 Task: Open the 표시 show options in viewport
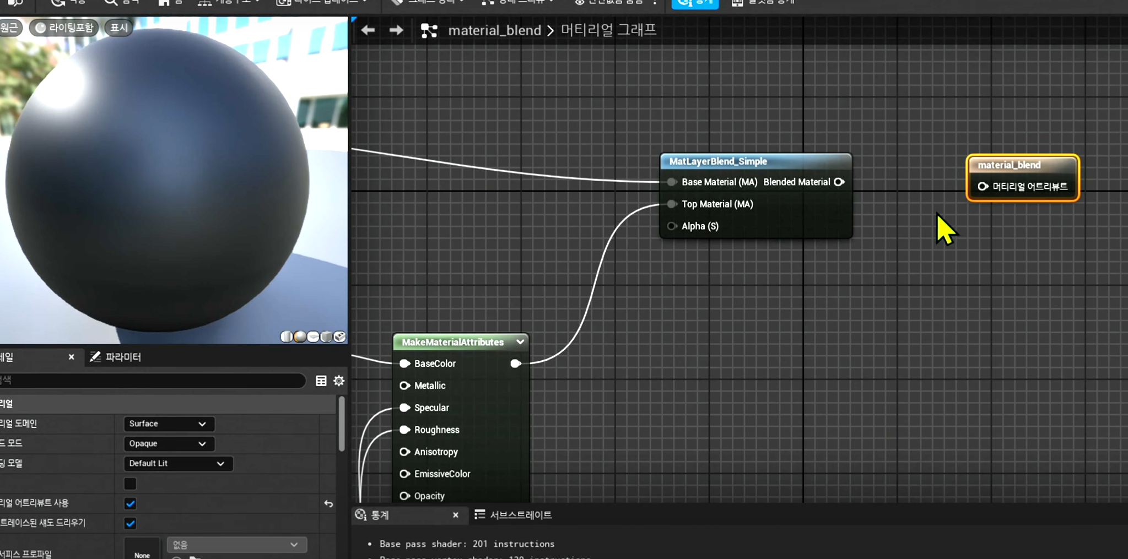pyautogui.click(x=119, y=28)
